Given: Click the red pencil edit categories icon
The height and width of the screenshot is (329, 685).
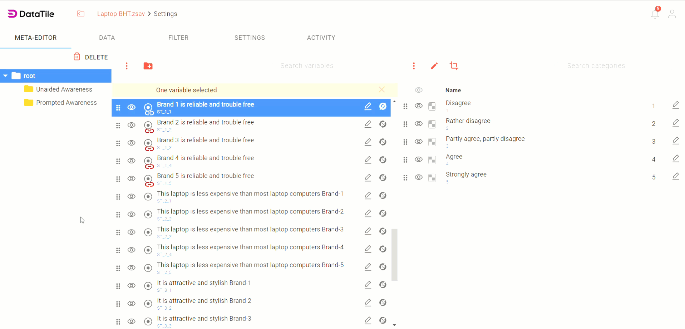Looking at the screenshot, I should coord(434,66).
